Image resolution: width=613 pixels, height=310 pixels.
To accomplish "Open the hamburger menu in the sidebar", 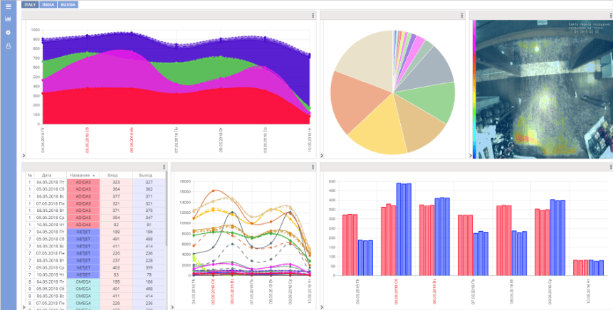I will 8,7.
